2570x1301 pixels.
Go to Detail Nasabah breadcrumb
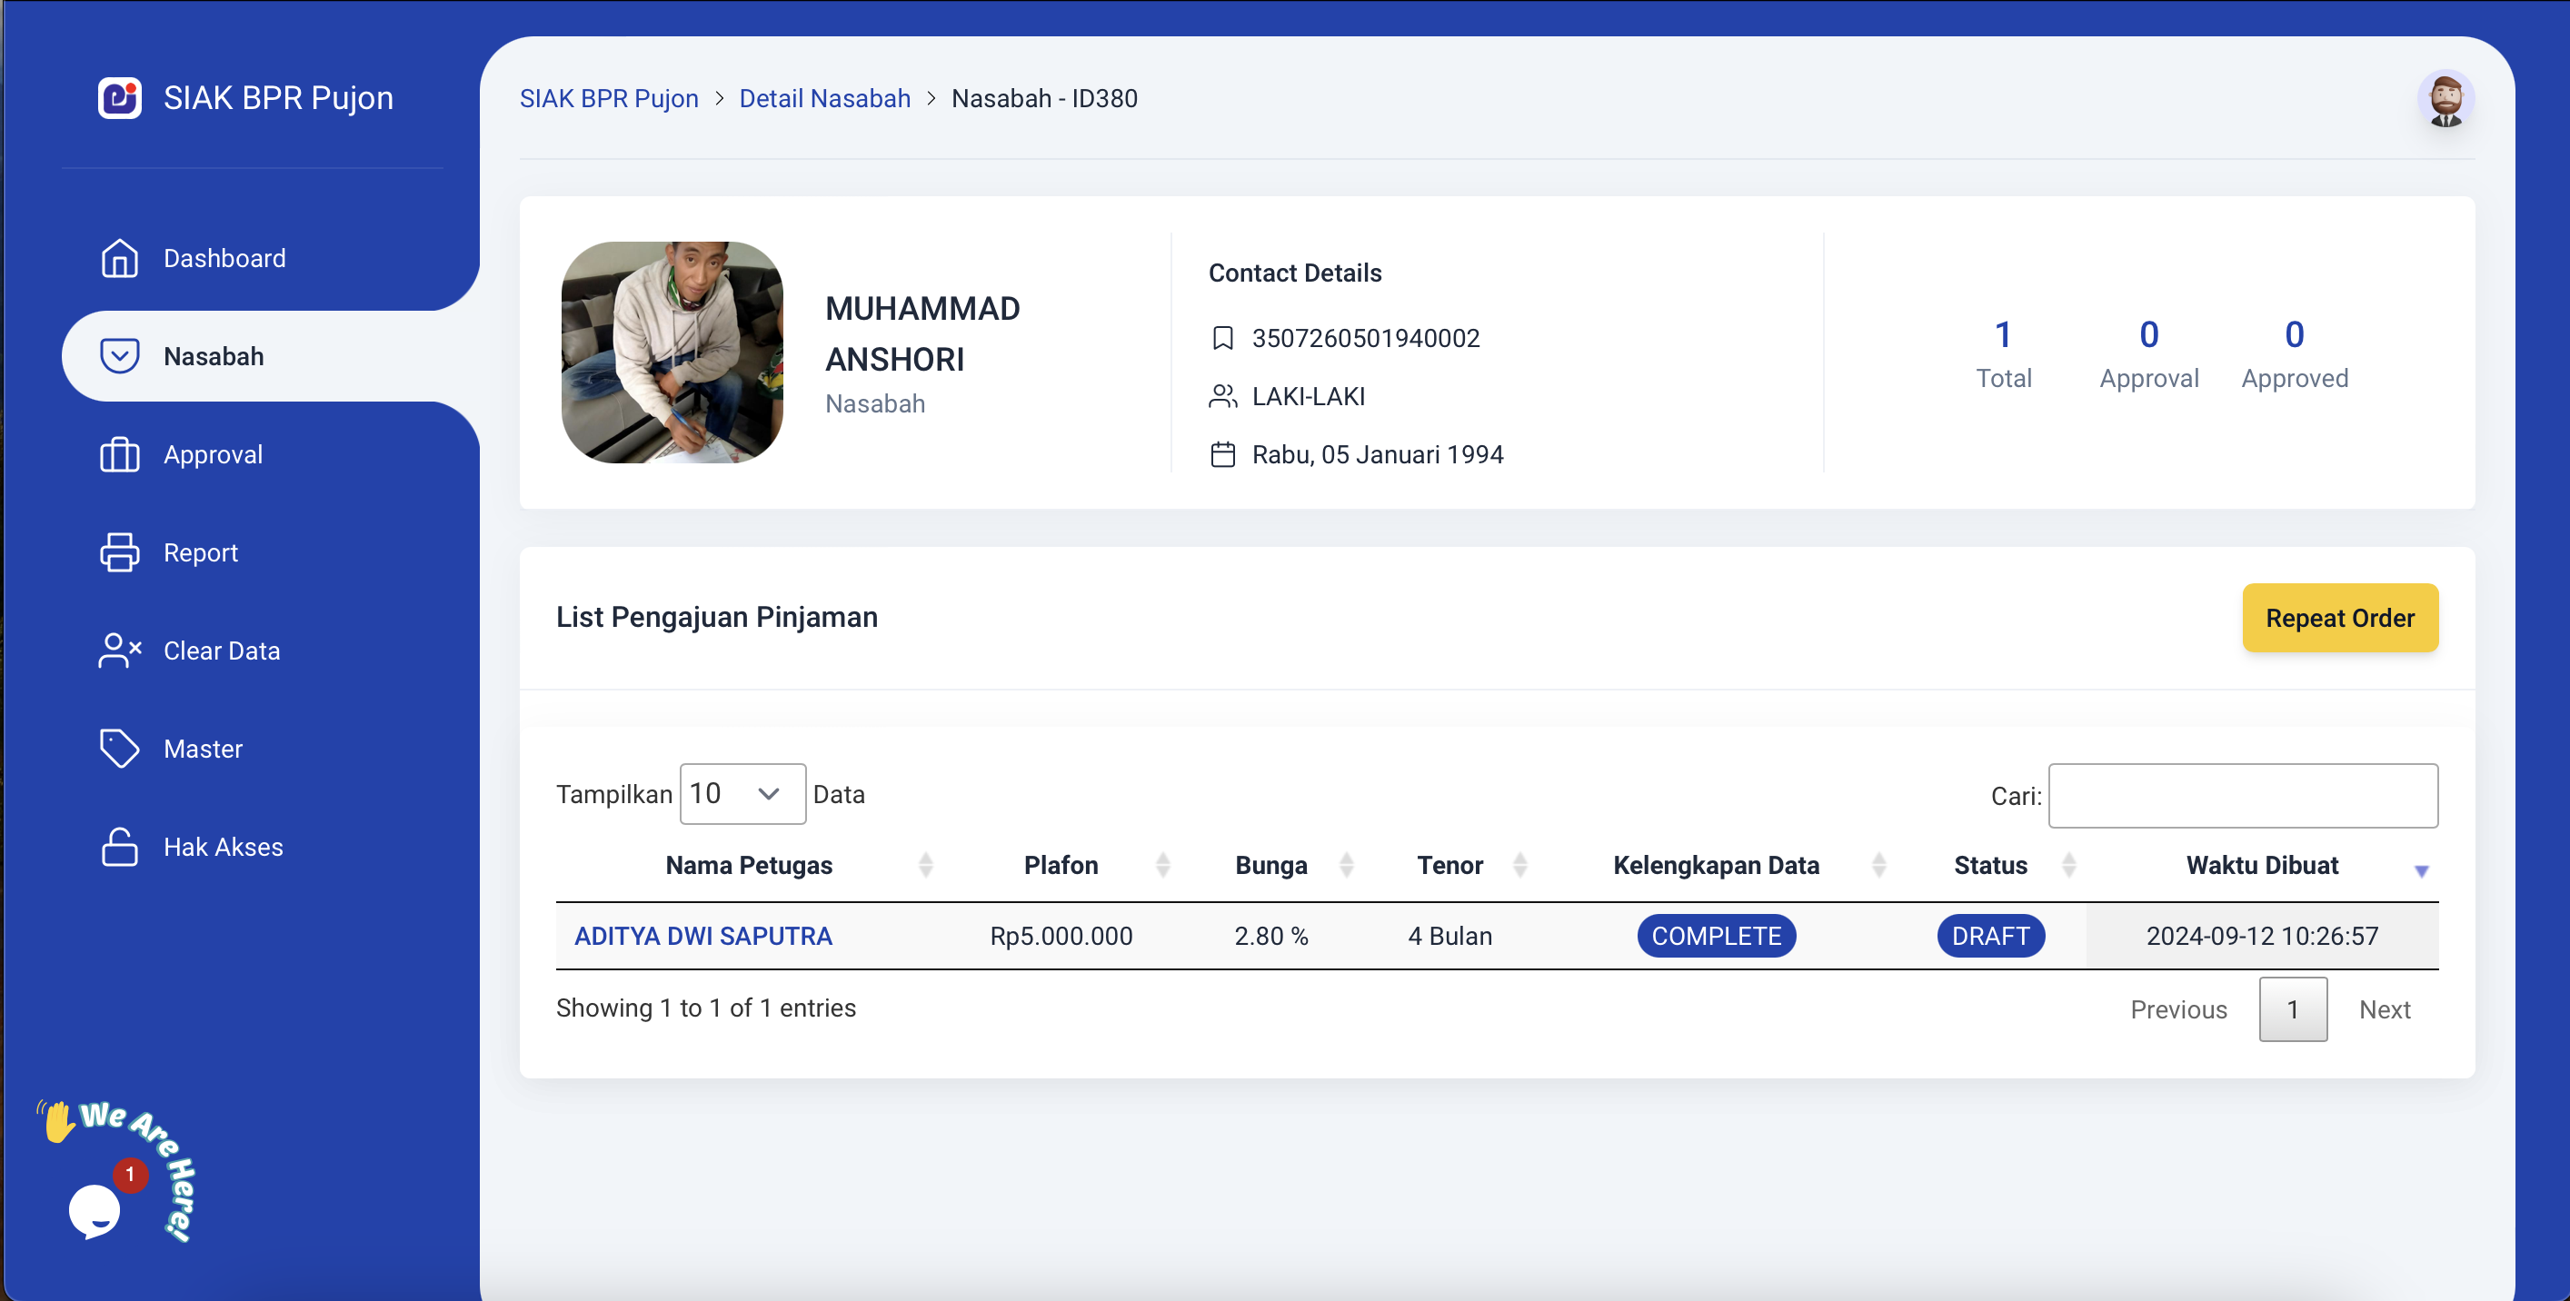coord(824,99)
